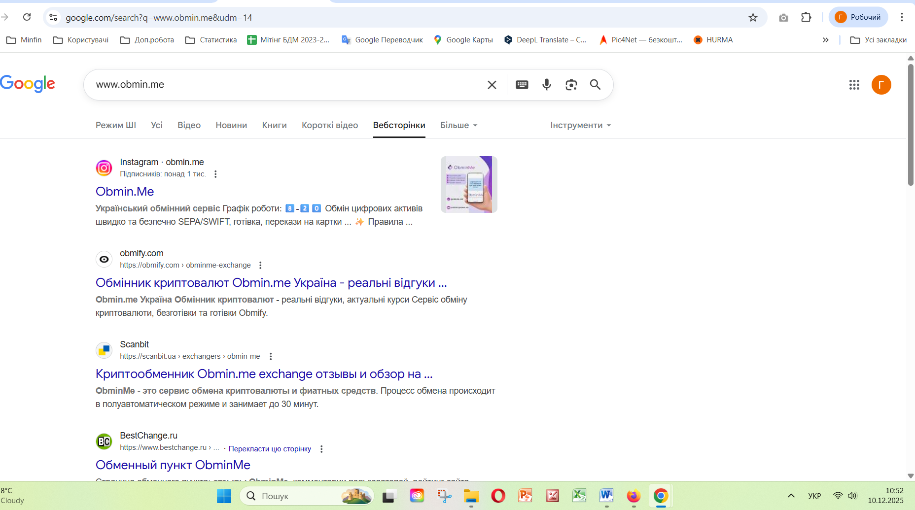Screen dimensions: 915x510
Task: Open Snipping Tool from the taskbar
Action: coord(444,496)
